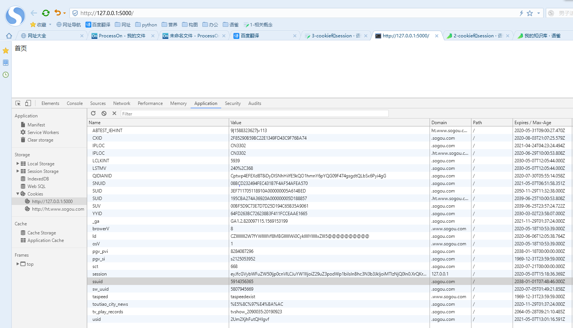Switch to 未命名文件 - ProcessOn tab

(x=193, y=35)
